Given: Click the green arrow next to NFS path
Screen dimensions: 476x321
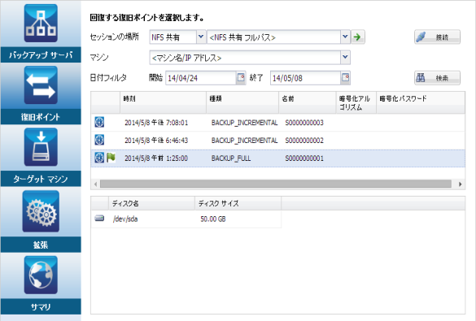Looking at the screenshot, I should click(x=358, y=37).
